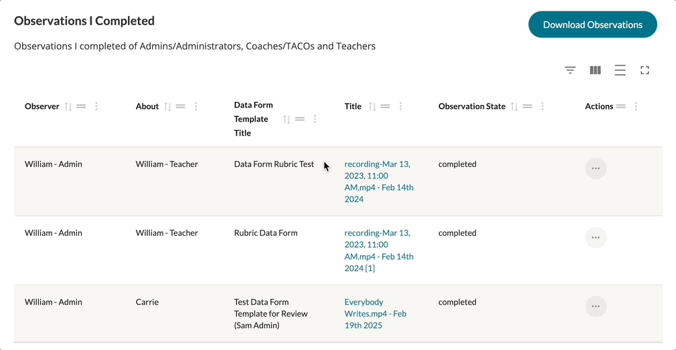Toggle row density icon
This screenshot has height=350, width=676.
tap(620, 70)
